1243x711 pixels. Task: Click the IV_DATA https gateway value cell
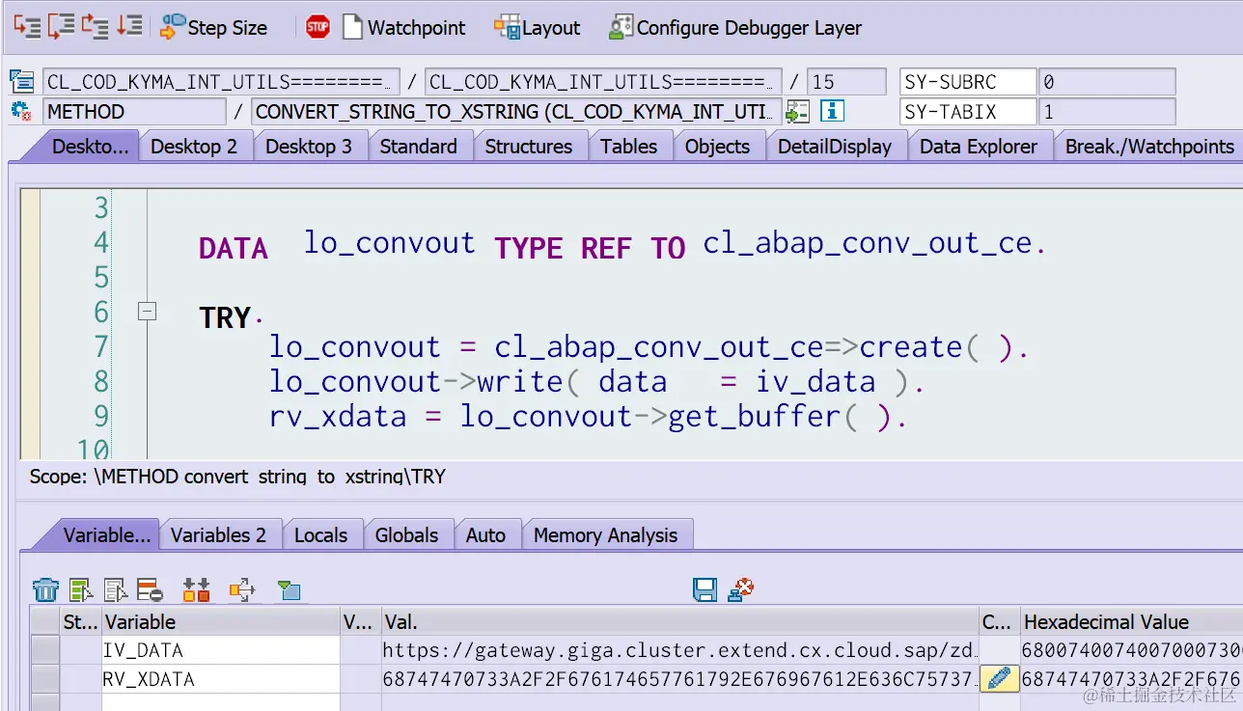pos(679,650)
